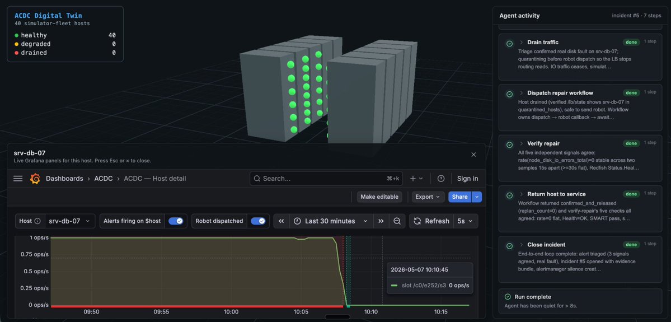Click the 40 simulator-fleet hosts subtitle
The height and width of the screenshot is (322, 671).
click(x=52, y=24)
